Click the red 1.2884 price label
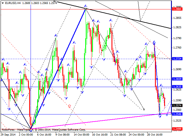The image size is (183, 137). click(177, 9)
